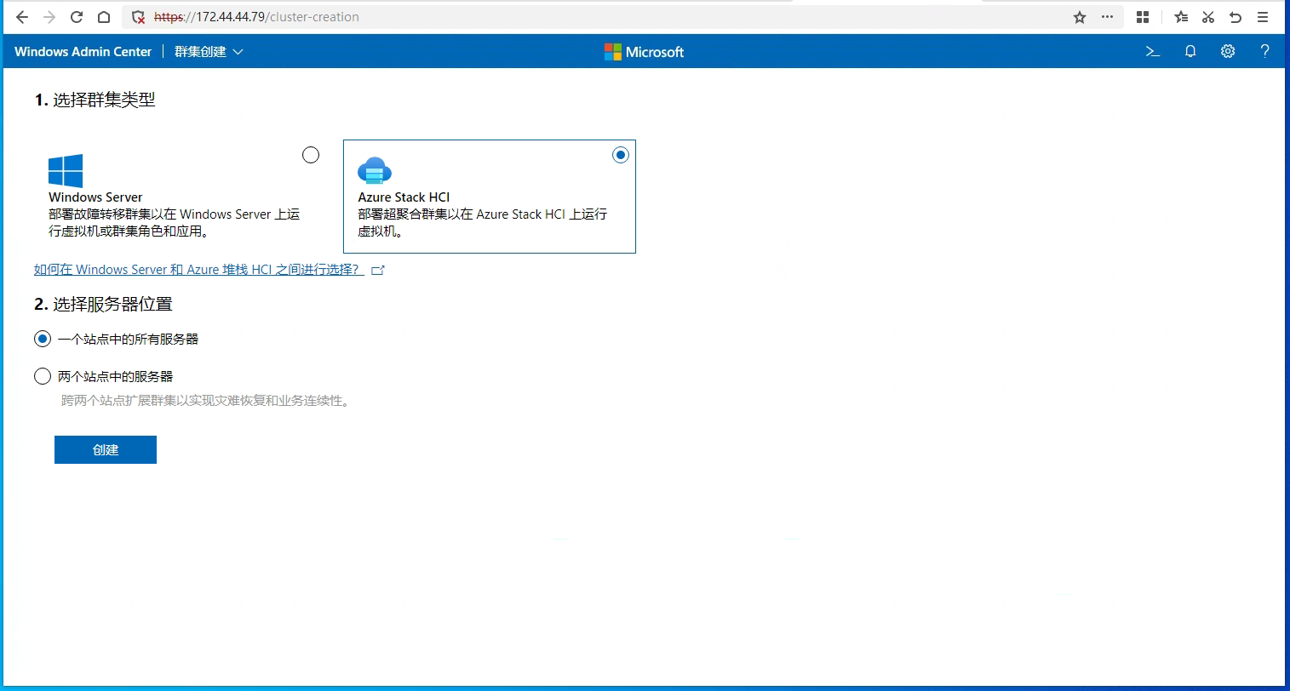The image size is (1290, 691).
Task: Click the address bar URL
Action: [256, 17]
